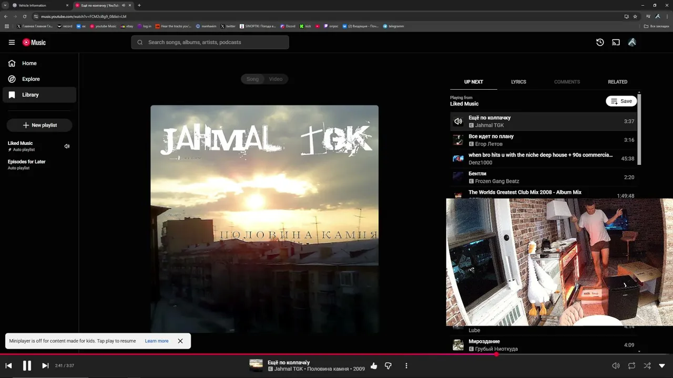This screenshot has height=378, width=673.
Task: Collapse the player page with the down arrow
Action: [x=662, y=366]
